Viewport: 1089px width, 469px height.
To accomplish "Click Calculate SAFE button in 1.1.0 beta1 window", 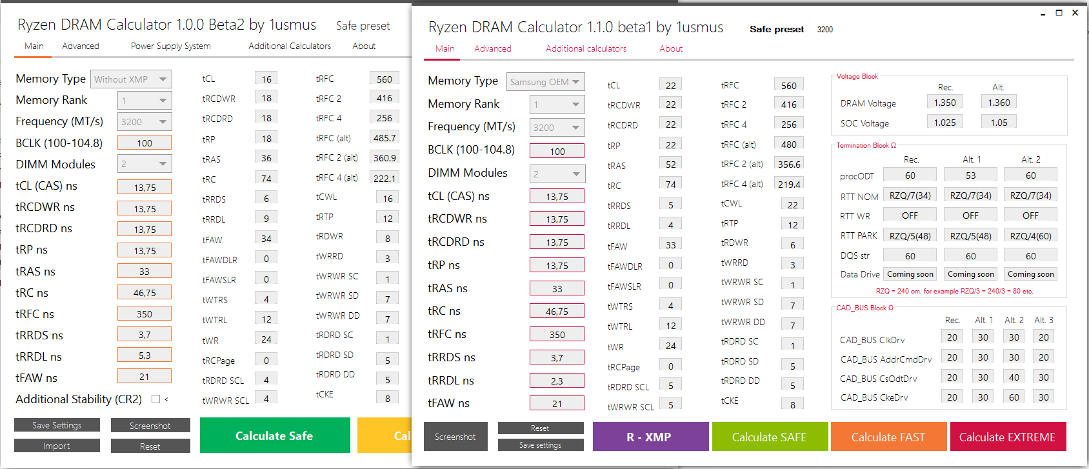I will 770,437.
